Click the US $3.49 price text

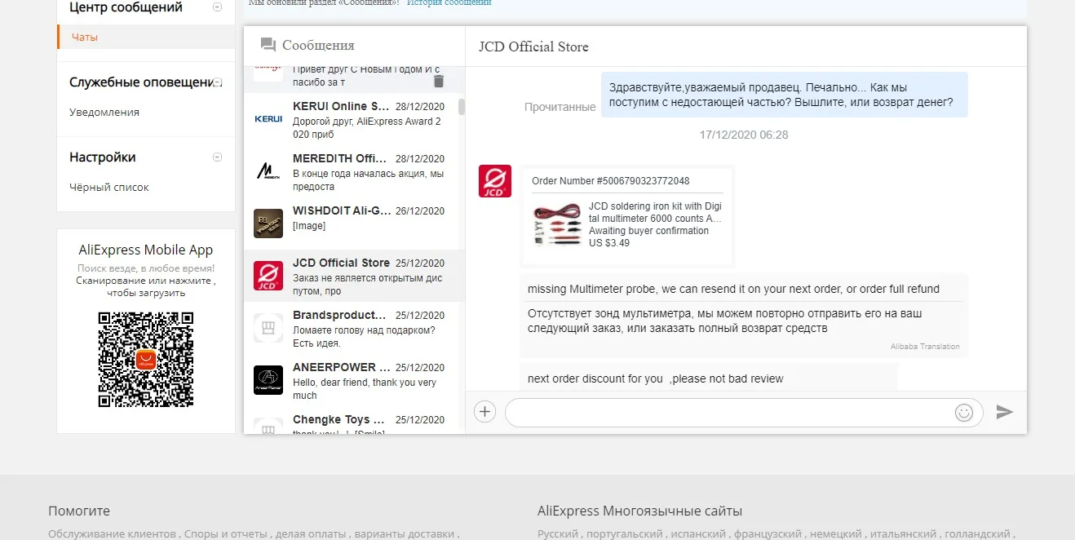[609, 243]
